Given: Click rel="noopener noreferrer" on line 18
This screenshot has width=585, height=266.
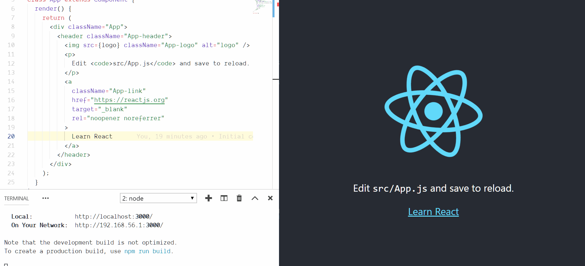Looking at the screenshot, I should pyautogui.click(x=118, y=118).
